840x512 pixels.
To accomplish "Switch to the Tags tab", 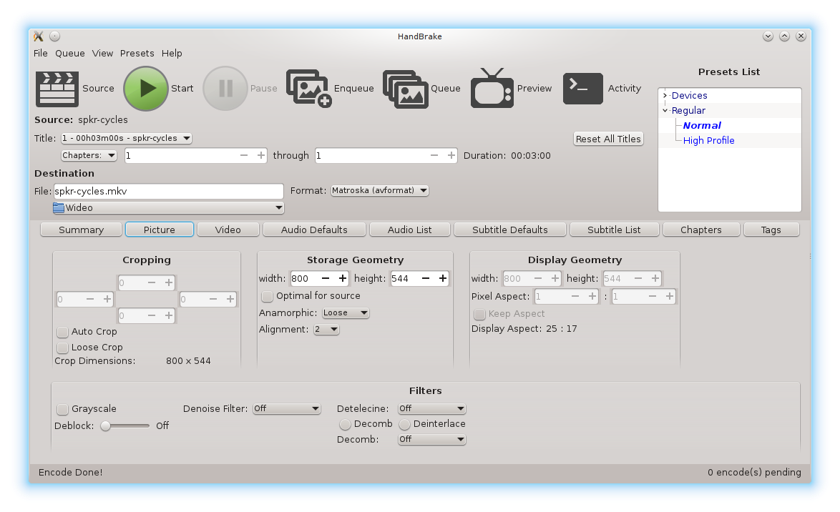I will 771,230.
